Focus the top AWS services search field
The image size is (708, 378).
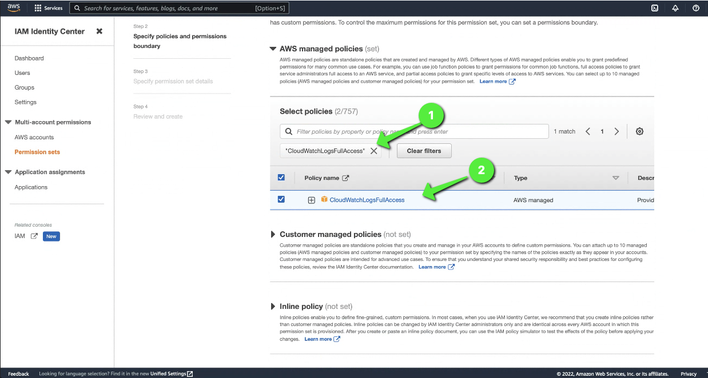pyautogui.click(x=179, y=9)
